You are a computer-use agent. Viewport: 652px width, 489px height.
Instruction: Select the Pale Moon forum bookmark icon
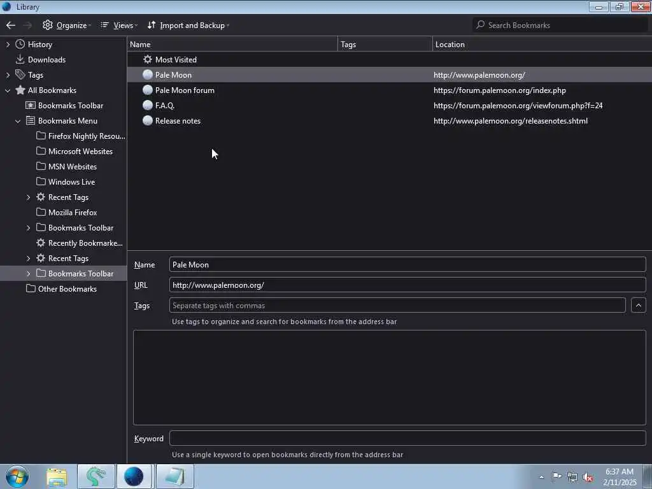click(148, 90)
